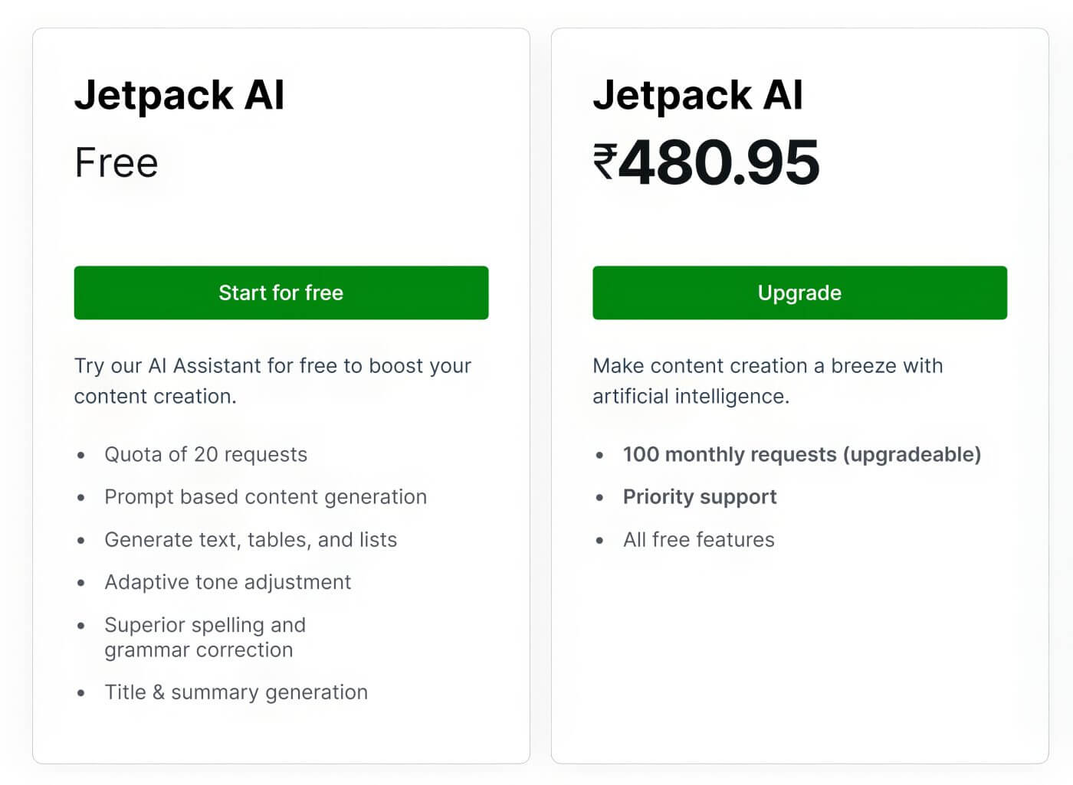Screen dimensions: 1073x785
Task: Select the Adaptive tone adjustment feature
Action: [228, 582]
